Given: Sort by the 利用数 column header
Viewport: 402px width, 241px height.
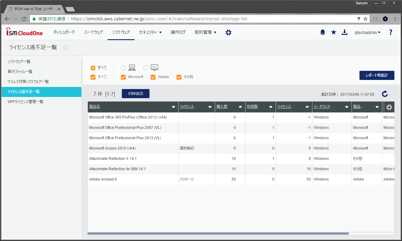Looking at the screenshot, I should (252, 107).
